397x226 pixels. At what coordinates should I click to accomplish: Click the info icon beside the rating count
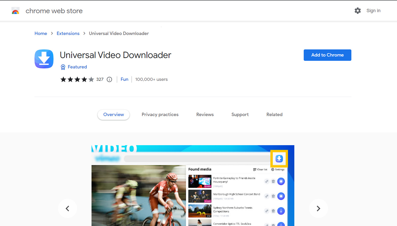point(109,79)
